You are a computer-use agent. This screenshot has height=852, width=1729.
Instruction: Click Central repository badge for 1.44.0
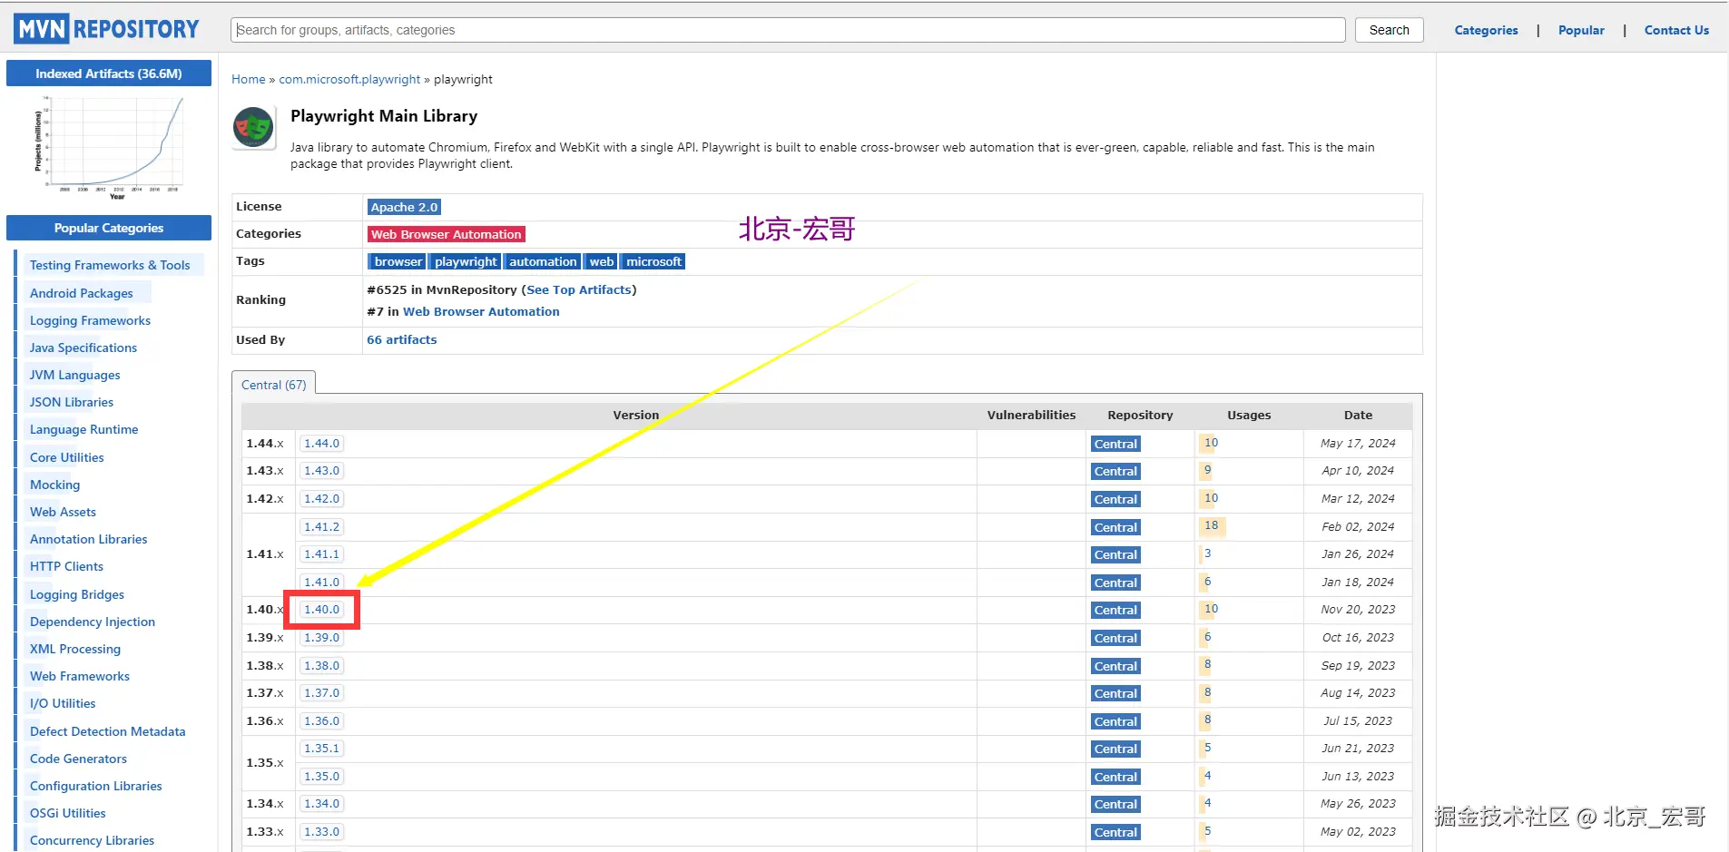point(1115,444)
